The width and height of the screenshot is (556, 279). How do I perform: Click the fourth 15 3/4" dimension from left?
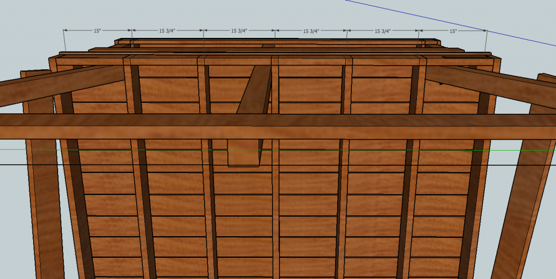383,31
